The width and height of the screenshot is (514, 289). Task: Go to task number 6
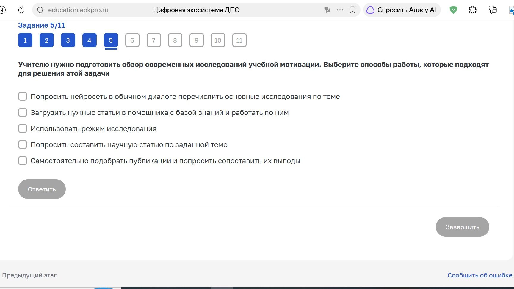pos(132,40)
